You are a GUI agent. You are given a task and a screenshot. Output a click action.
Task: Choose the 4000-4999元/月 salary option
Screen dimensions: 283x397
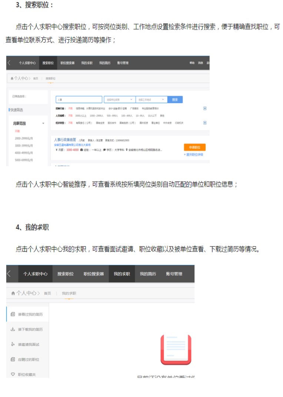[x=24, y=152]
